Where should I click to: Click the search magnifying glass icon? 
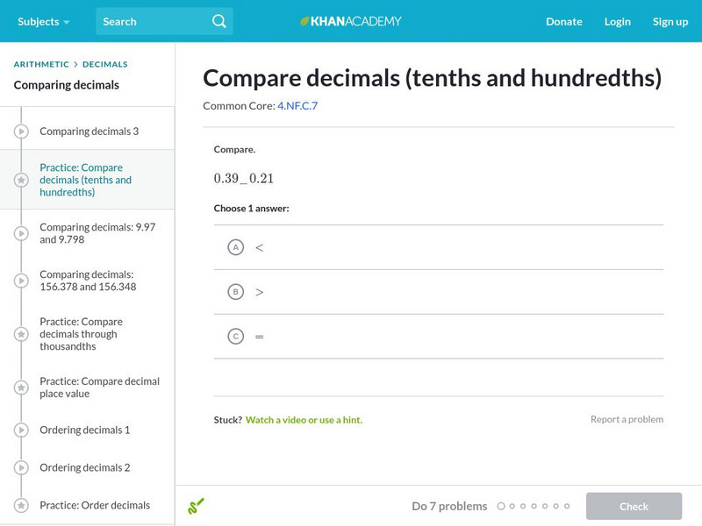219,21
